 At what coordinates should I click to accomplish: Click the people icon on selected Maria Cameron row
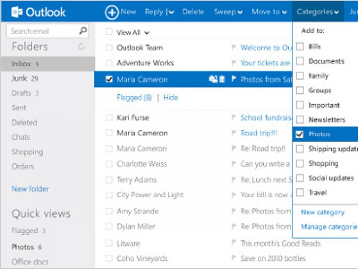point(213,79)
